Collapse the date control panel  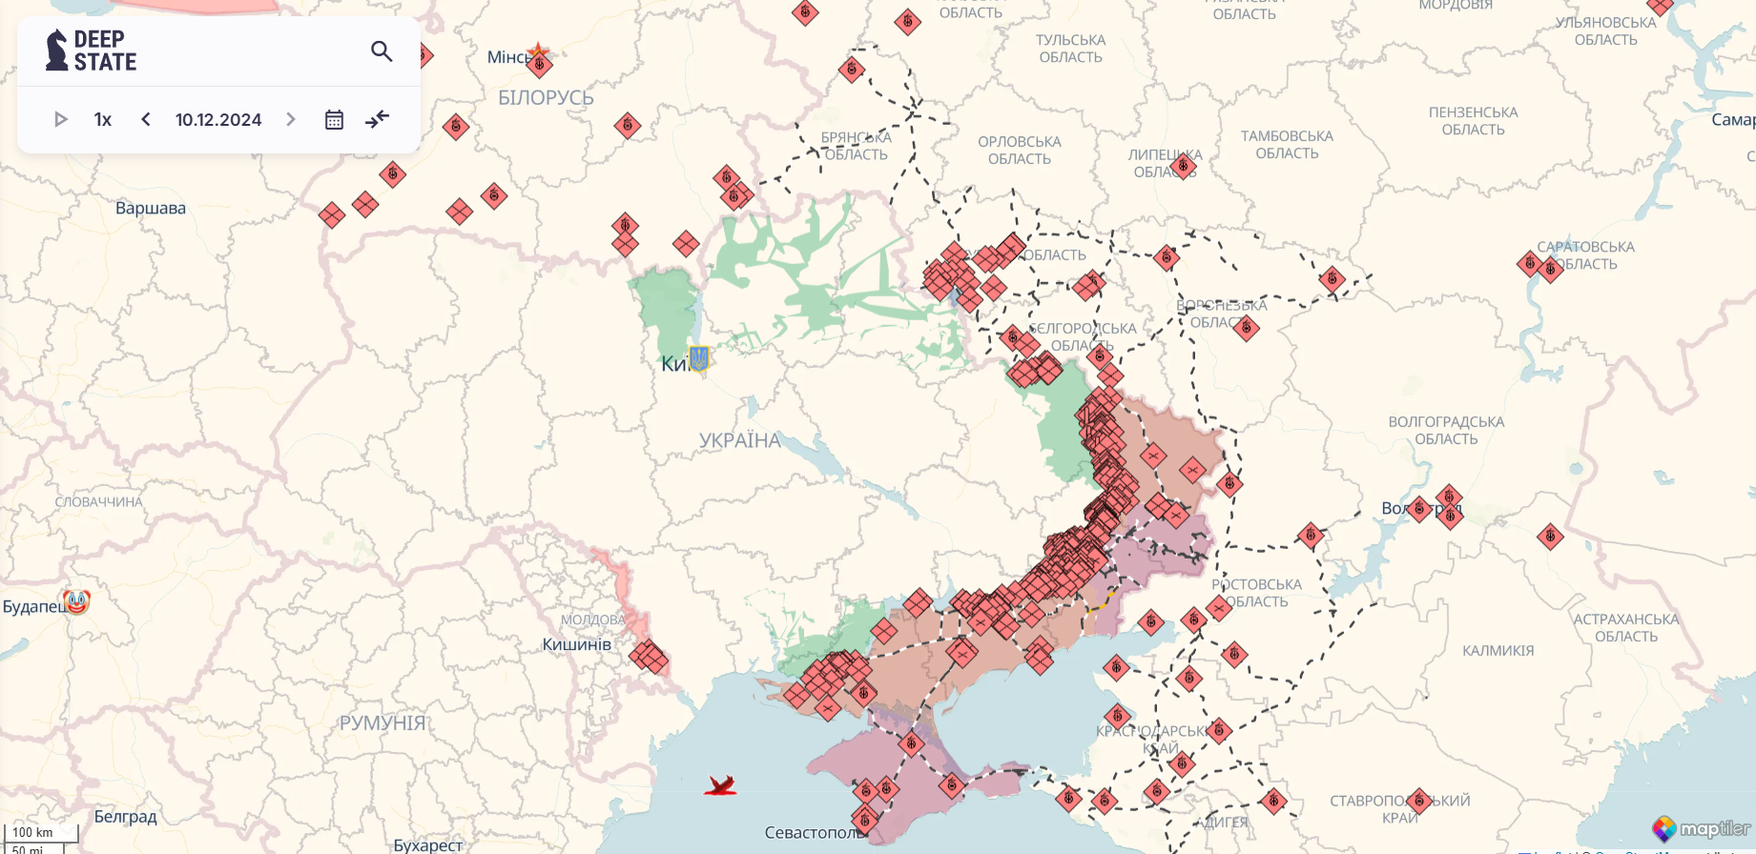(x=378, y=119)
